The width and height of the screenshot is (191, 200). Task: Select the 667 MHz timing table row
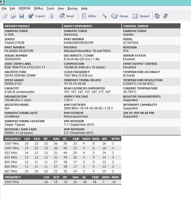click(x=62, y=171)
